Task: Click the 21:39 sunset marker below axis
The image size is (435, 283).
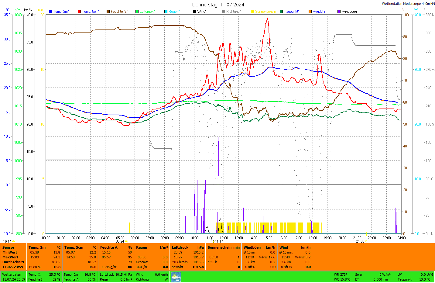Action: click(x=360, y=241)
